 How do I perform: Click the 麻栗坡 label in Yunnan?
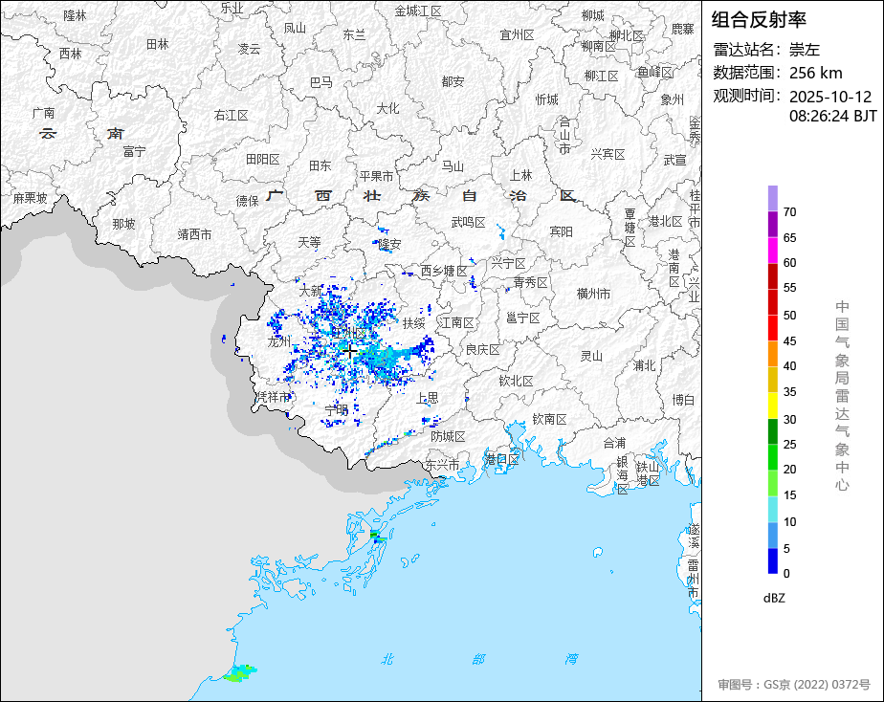(30, 198)
